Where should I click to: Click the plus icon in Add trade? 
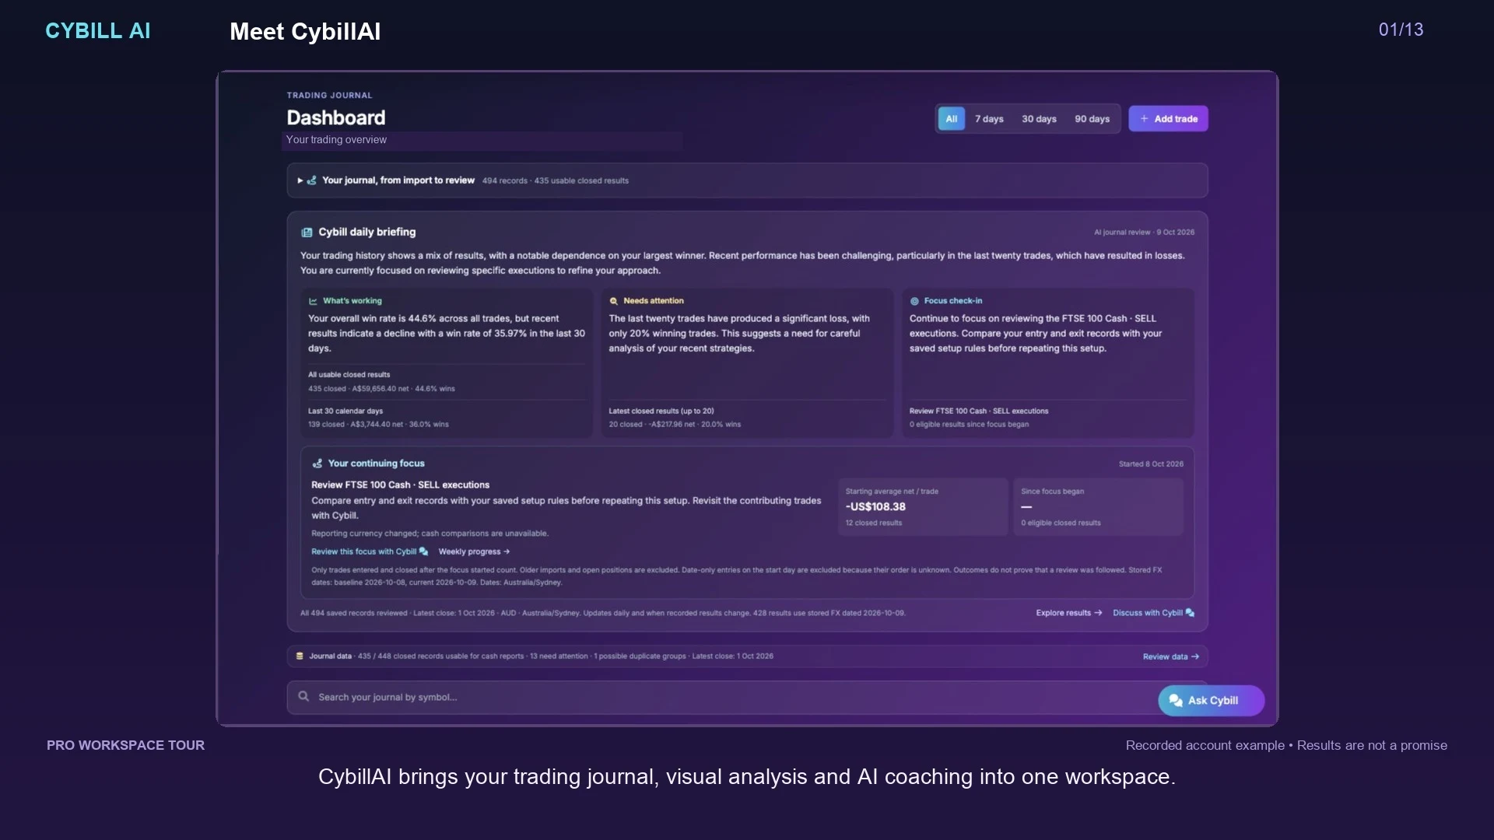click(x=1144, y=119)
